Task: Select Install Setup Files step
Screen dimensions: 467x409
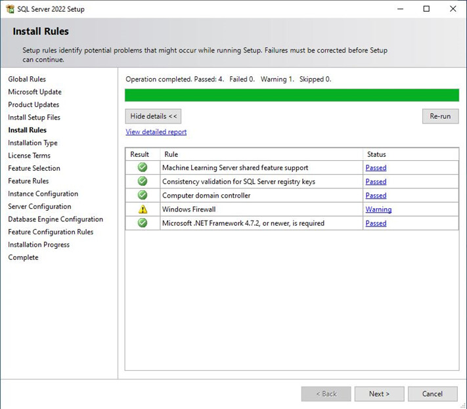Action: click(34, 118)
